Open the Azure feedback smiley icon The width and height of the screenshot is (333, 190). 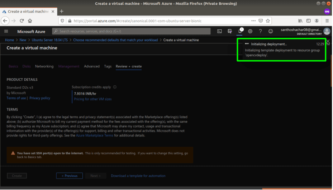click(271, 32)
